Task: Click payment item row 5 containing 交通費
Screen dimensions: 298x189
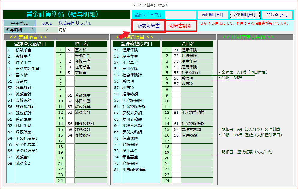Action: tap(90, 73)
